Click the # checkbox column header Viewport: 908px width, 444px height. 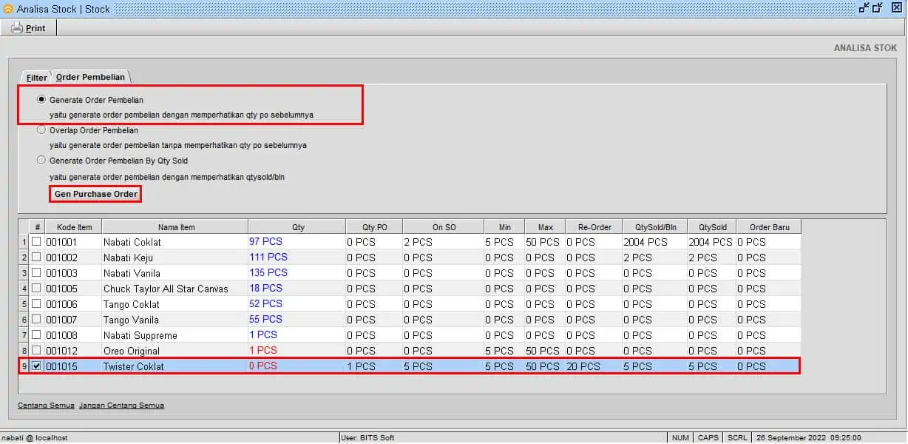pos(36,227)
